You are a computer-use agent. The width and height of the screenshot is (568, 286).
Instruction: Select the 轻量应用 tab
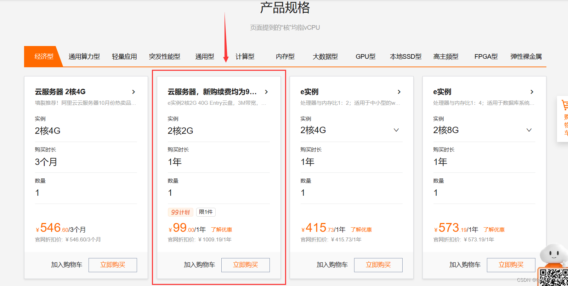[124, 57]
